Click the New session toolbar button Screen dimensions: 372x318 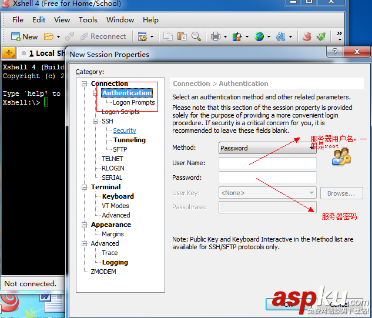(x=25, y=36)
